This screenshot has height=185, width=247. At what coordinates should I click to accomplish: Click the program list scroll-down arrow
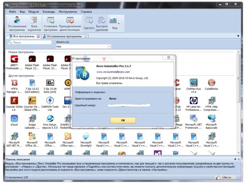(239, 153)
